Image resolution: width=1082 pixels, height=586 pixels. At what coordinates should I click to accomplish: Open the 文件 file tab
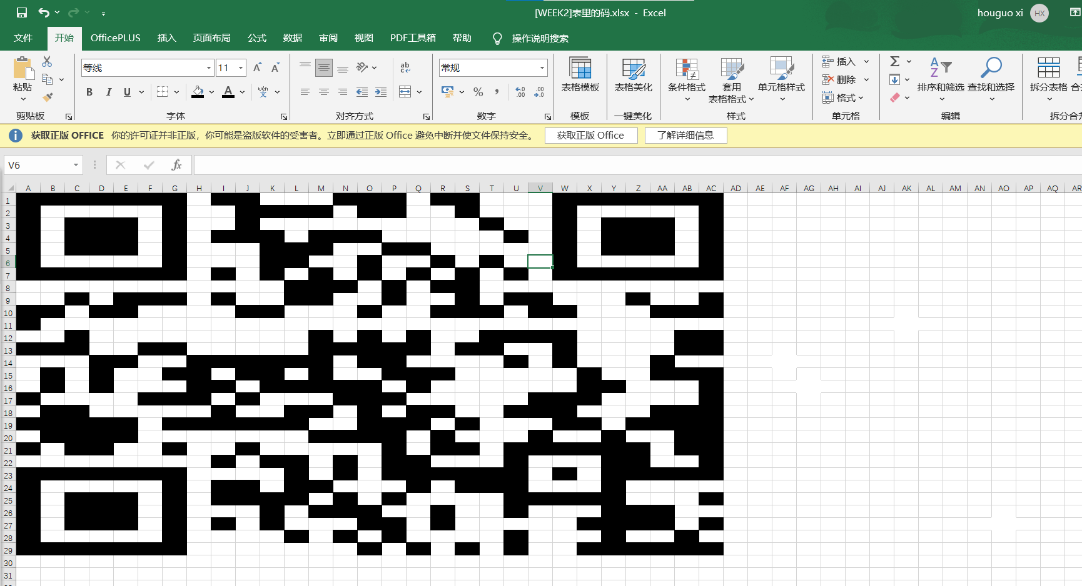[23, 38]
